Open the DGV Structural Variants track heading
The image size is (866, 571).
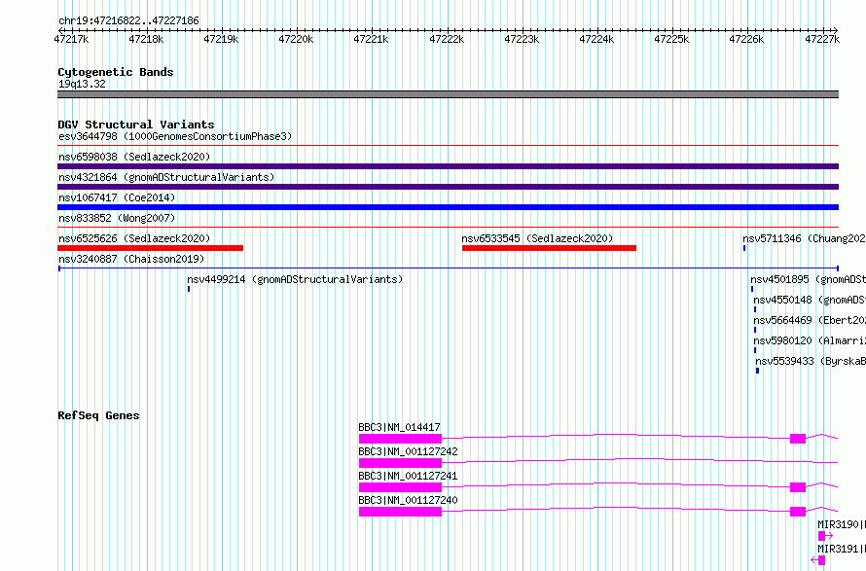point(136,125)
